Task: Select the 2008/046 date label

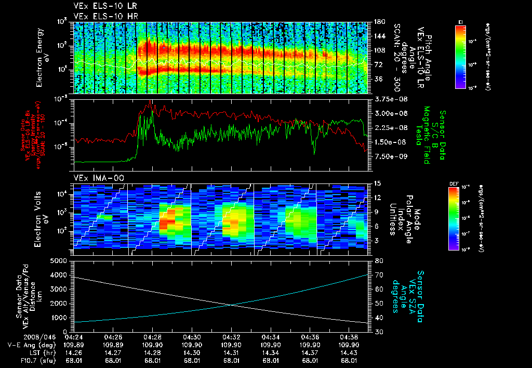Action: point(39,337)
